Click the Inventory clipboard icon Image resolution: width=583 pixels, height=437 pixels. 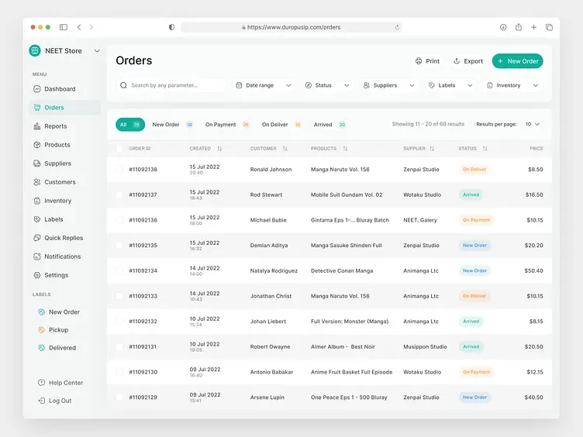36,201
